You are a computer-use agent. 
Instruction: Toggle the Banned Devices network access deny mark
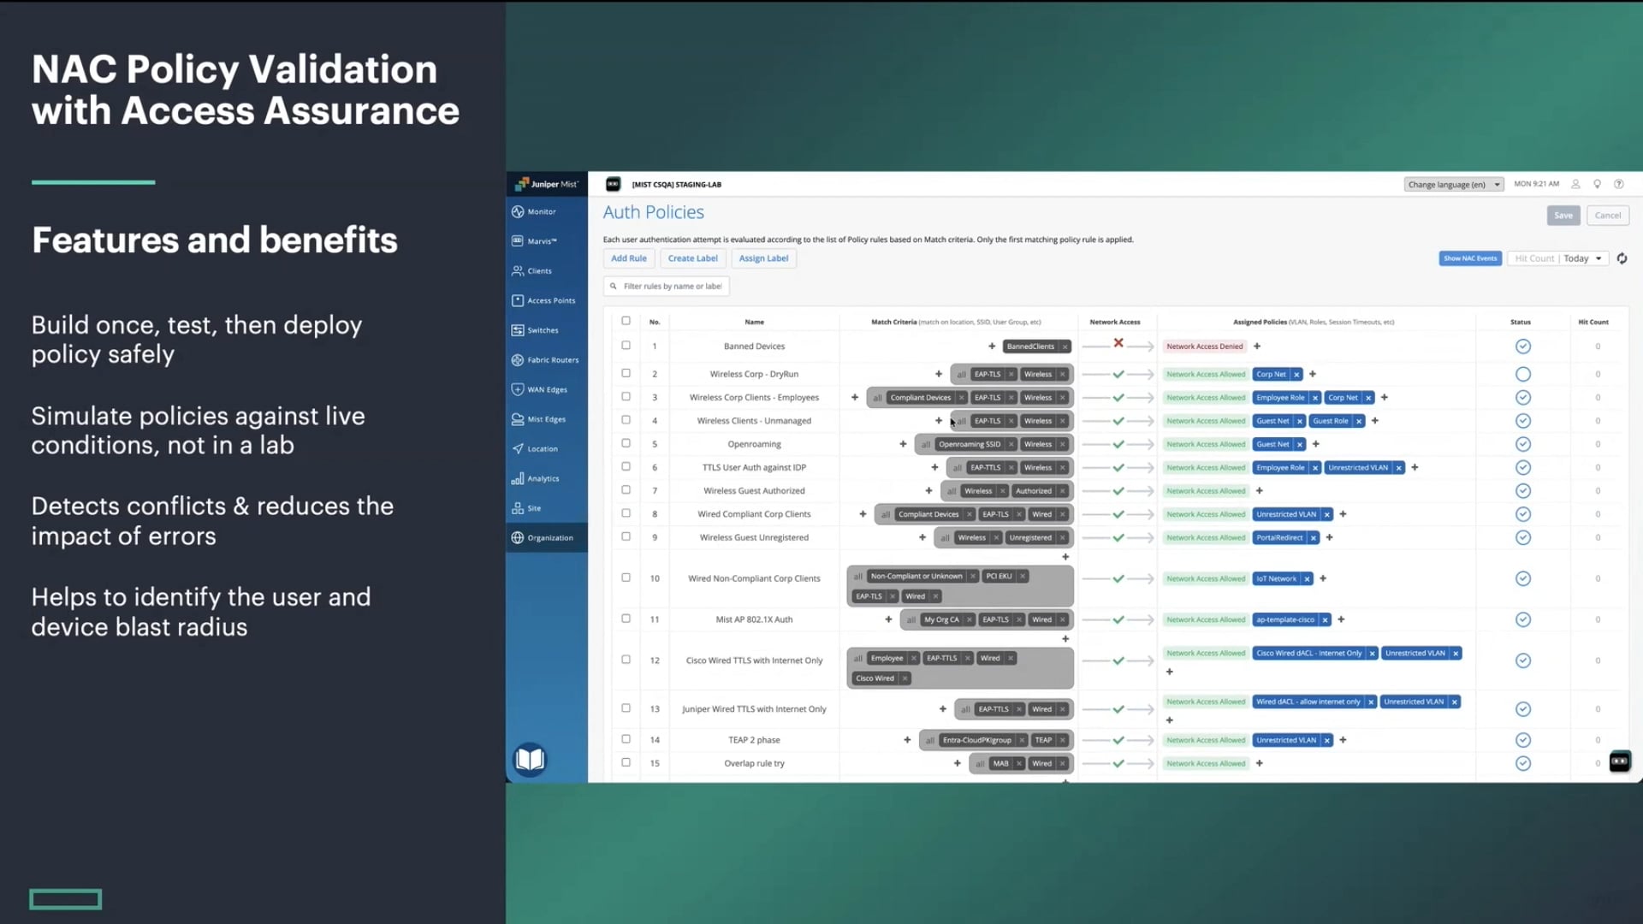(1118, 343)
